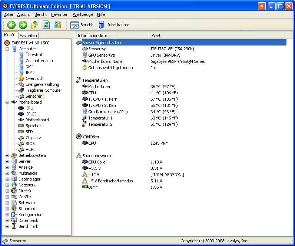Click the DirectX logo icon
Image resolution: width=295 pixels, height=246 pixels.
14,191
